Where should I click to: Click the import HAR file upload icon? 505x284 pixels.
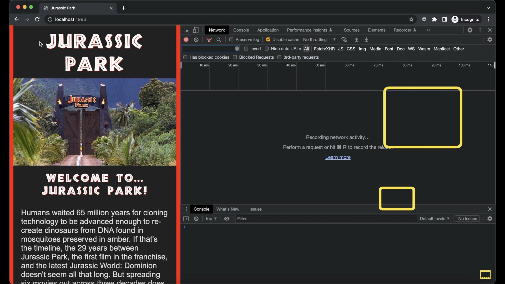tap(356, 40)
